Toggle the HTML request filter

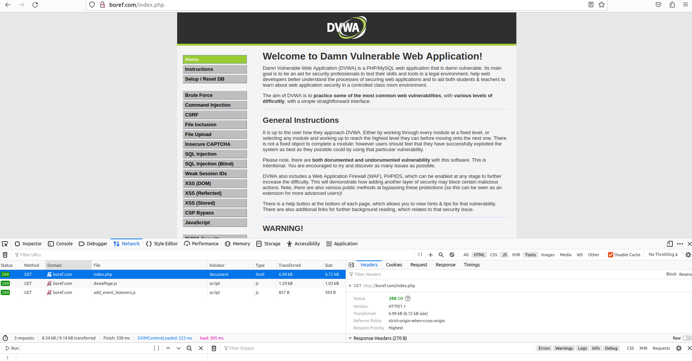click(479, 255)
